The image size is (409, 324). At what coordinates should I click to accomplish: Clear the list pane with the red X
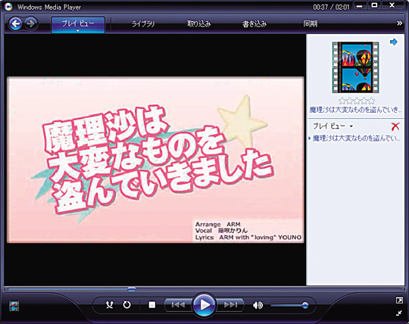tap(395, 126)
